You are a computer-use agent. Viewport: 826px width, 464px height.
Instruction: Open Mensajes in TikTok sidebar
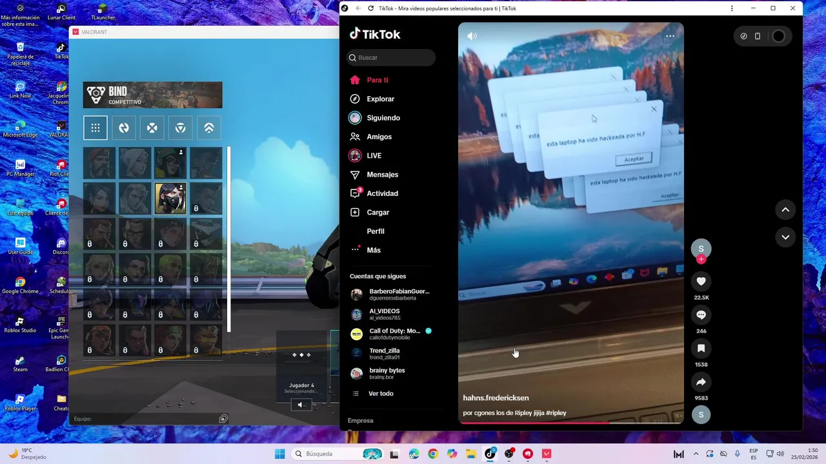pyautogui.click(x=382, y=175)
